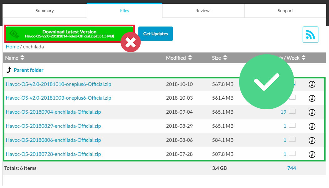Download Havoc-OS-20180904-enchilada-Official.zip
Image resolution: width=329 pixels, height=188 pixels.
point(53,112)
